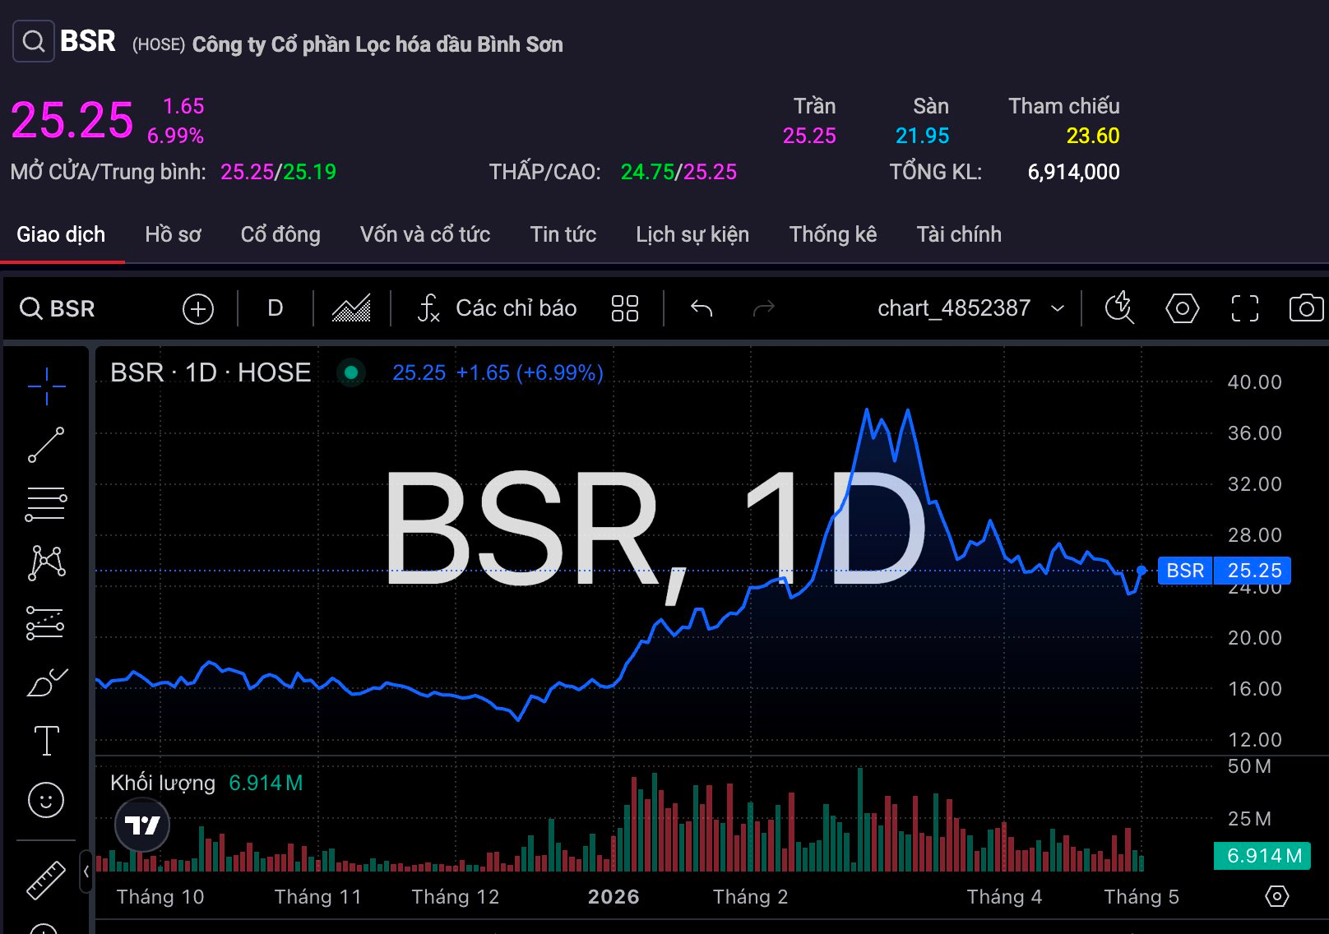Click the green market status dot
The image size is (1329, 934).
[351, 372]
